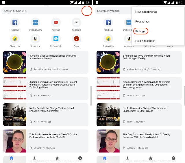
Task: Open the Flipkart Lite shortcut in left screen
Action: coord(15,39)
